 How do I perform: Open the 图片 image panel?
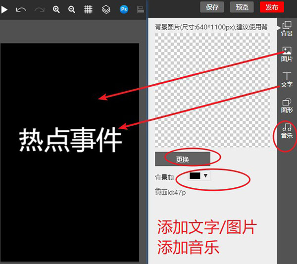coord(287,54)
